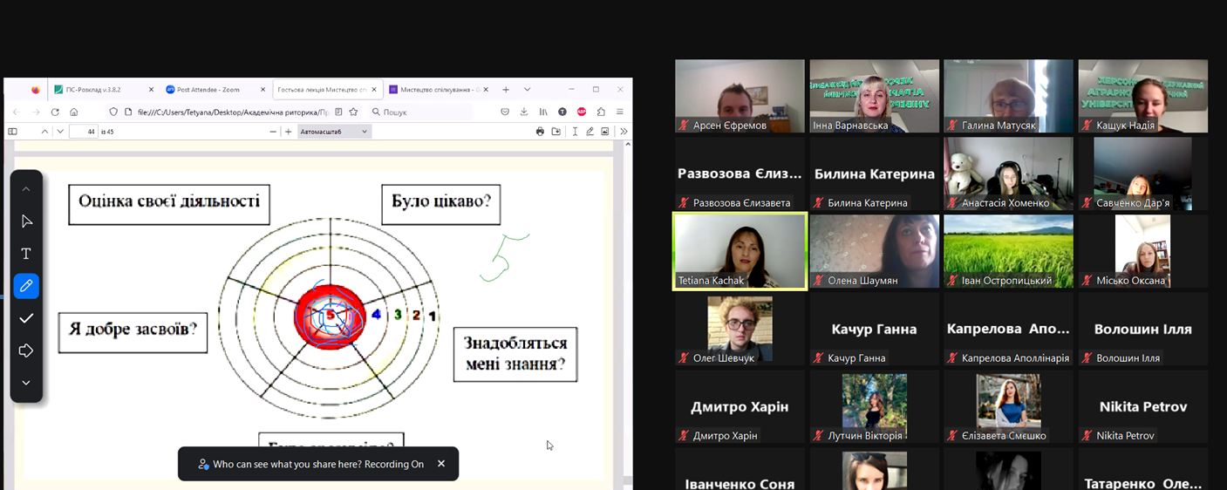The width and height of the screenshot is (1227, 490).
Task: Select Tetiana Kachak's video thumbnail
Action: click(740, 251)
